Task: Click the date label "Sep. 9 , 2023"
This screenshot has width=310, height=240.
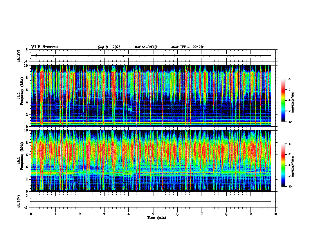Action: click(x=109, y=47)
